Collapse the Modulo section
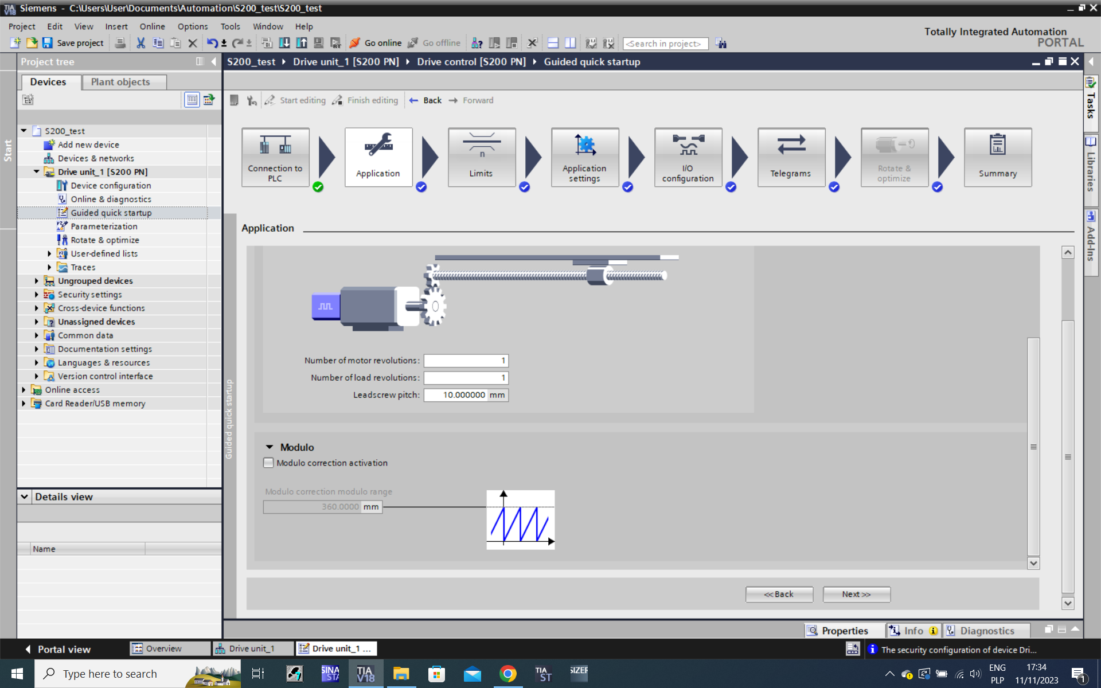This screenshot has width=1101, height=688. pos(270,447)
